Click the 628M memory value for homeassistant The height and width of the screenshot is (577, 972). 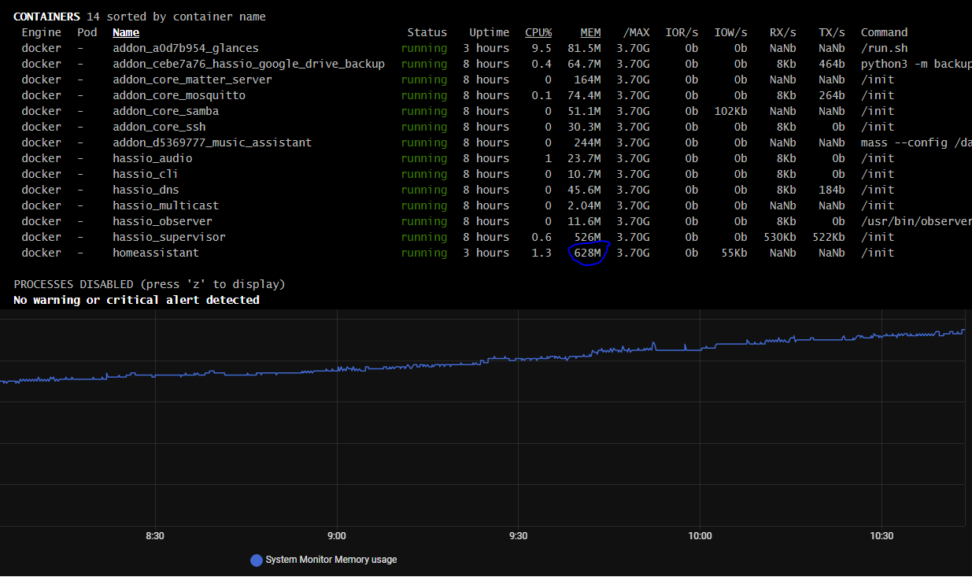pyautogui.click(x=587, y=253)
